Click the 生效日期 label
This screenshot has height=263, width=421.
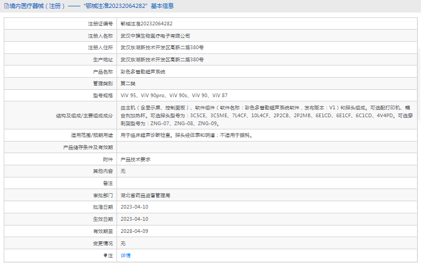[x=103, y=219]
